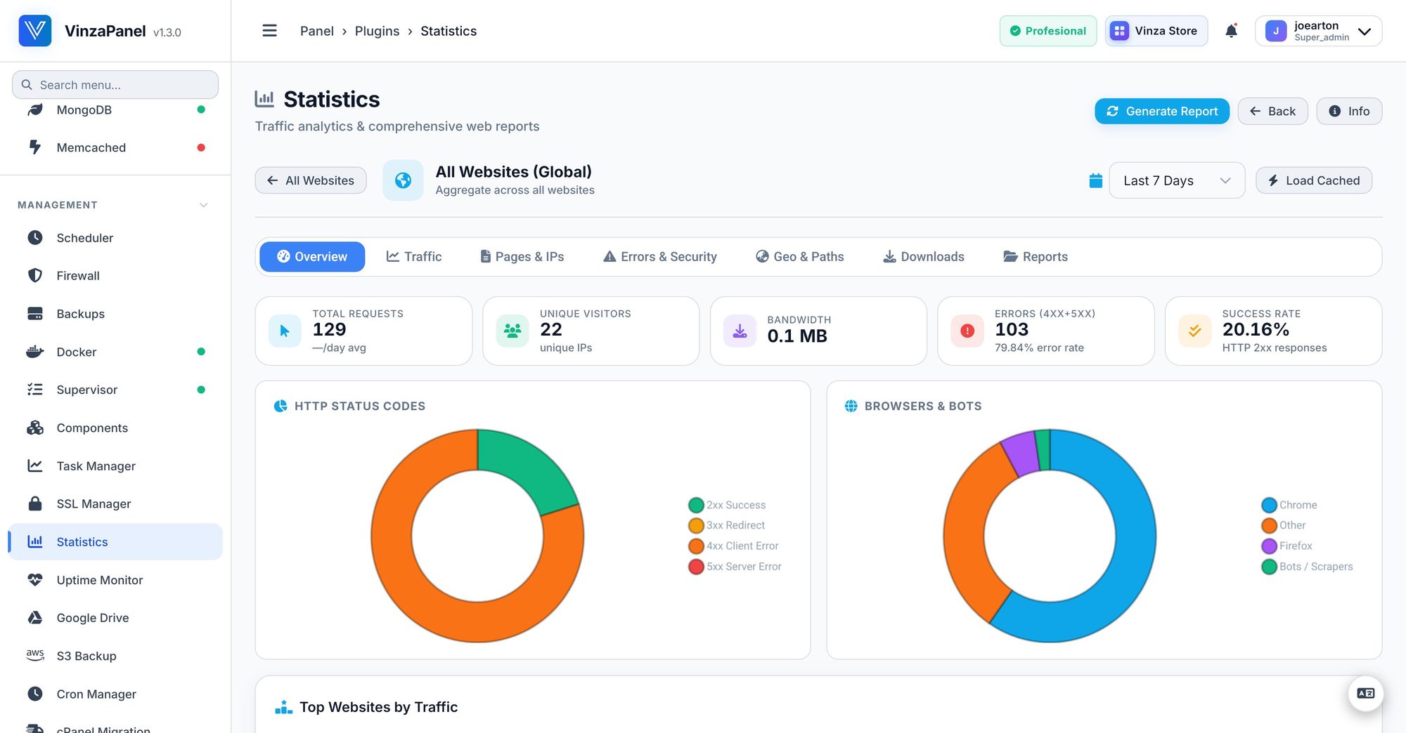Click the All Websites back button

311,180
